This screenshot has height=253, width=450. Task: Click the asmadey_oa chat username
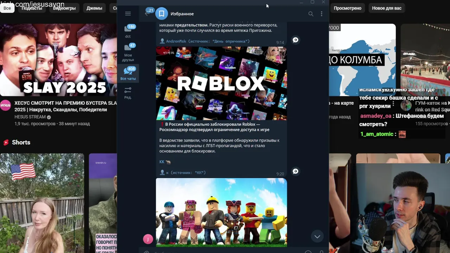375,116
